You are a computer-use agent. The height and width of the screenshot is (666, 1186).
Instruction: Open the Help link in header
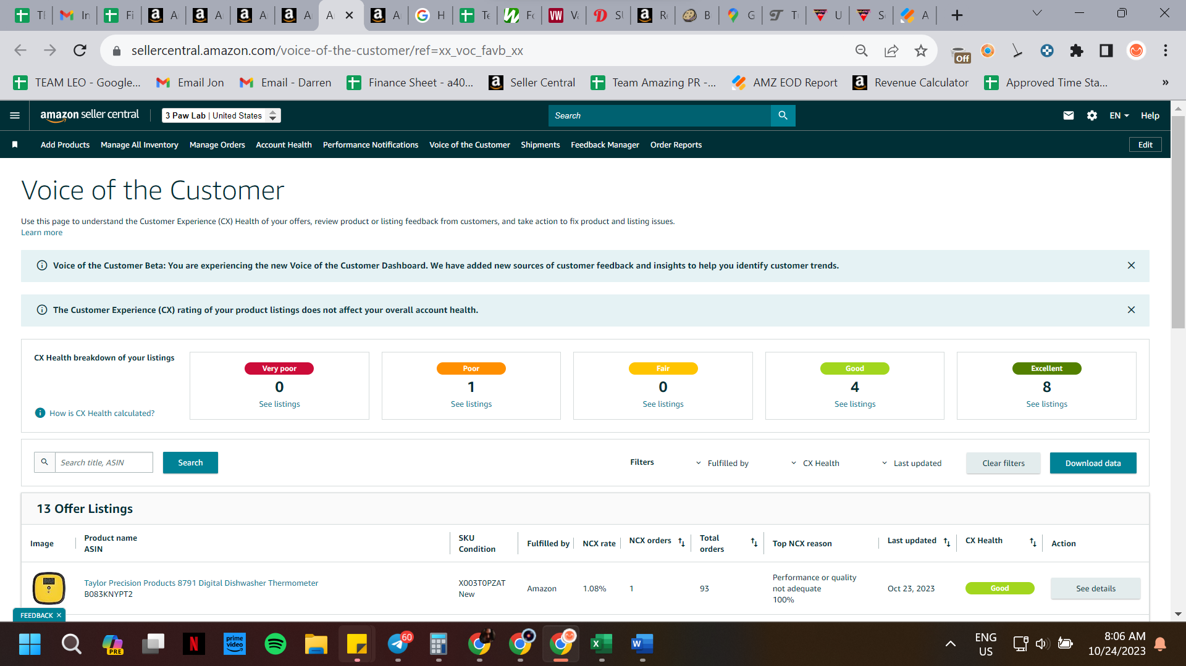coord(1150,115)
